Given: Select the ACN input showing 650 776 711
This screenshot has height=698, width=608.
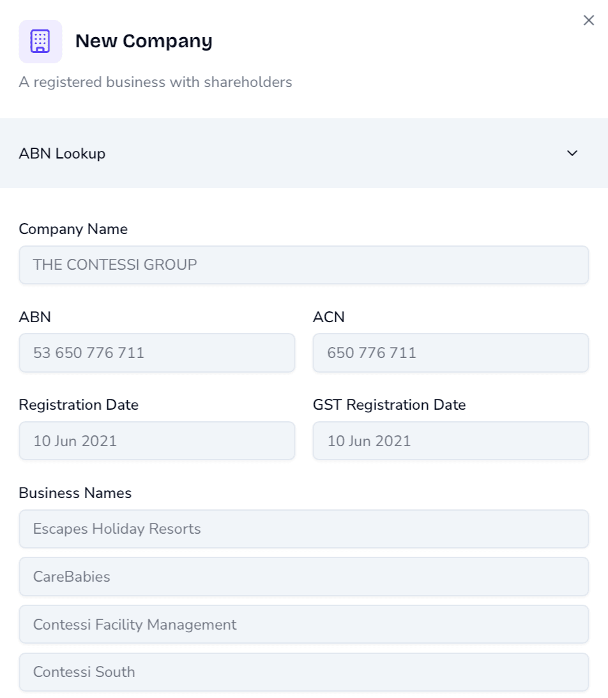Looking at the screenshot, I should (x=450, y=352).
